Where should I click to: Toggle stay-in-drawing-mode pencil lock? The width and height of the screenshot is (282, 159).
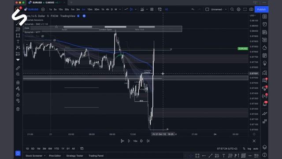(18, 88)
